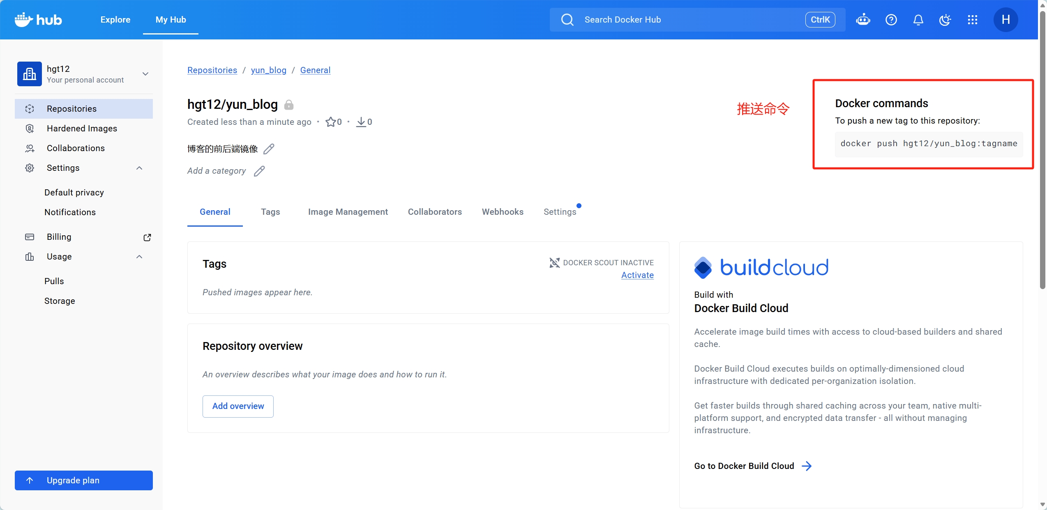Open the Explore menu
The height and width of the screenshot is (510, 1047).
(x=115, y=20)
